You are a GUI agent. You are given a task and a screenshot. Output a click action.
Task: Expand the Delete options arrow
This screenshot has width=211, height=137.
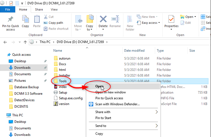click(x=103, y=29)
